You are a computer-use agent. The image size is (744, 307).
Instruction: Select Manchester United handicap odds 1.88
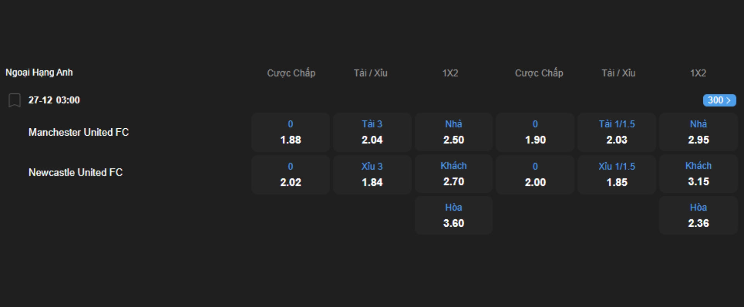(x=291, y=132)
